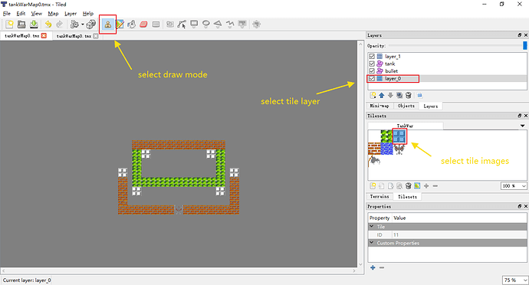The width and height of the screenshot is (529, 285).
Task: Add a property with the blue plus
Action: pyautogui.click(x=373, y=268)
